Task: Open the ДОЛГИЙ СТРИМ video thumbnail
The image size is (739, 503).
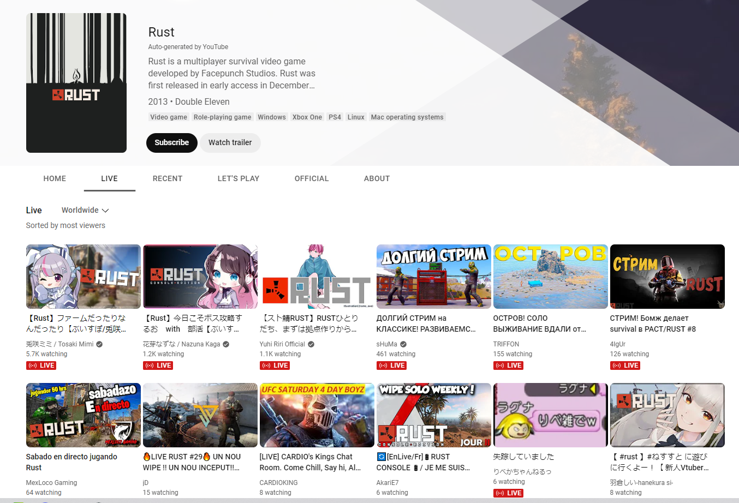Action: pyautogui.click(x=434, y=277)
